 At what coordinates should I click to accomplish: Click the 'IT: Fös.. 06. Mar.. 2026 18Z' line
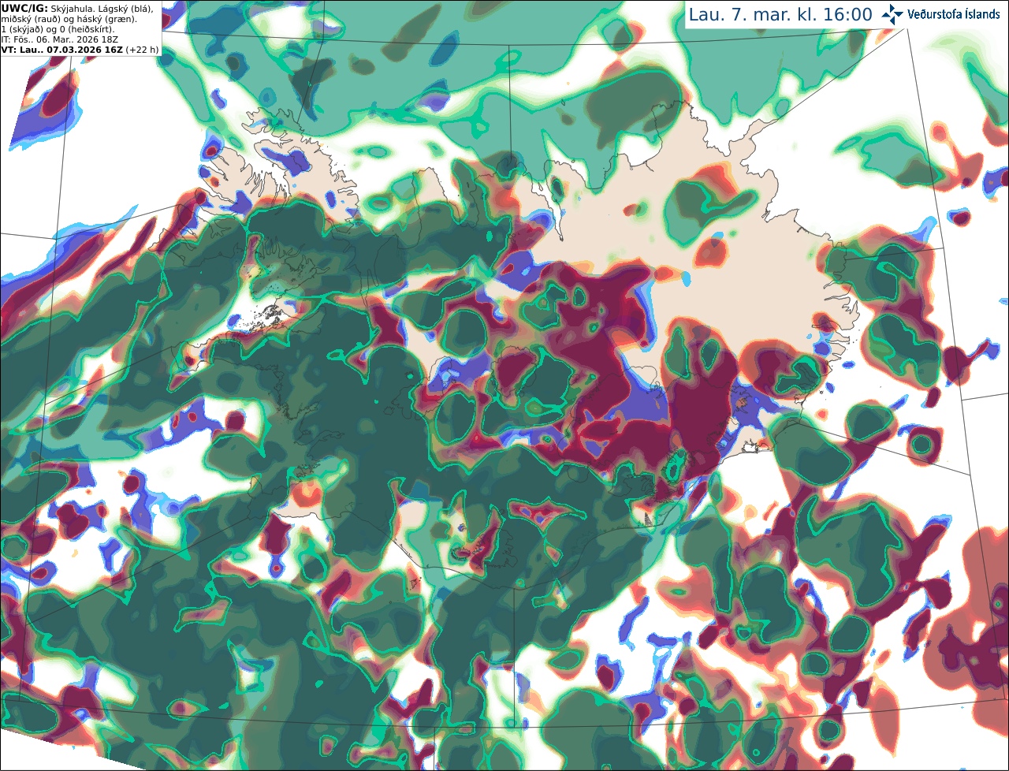[x=61, y=39]
